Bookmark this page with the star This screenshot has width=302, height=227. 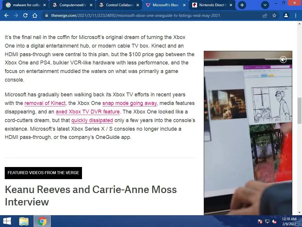tap(274, 15)
